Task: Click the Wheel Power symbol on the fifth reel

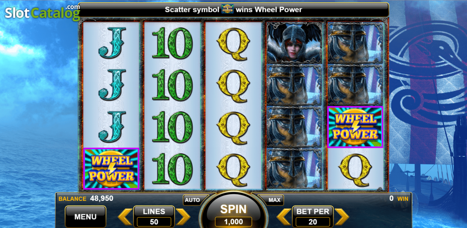Action: pos(355,127)
